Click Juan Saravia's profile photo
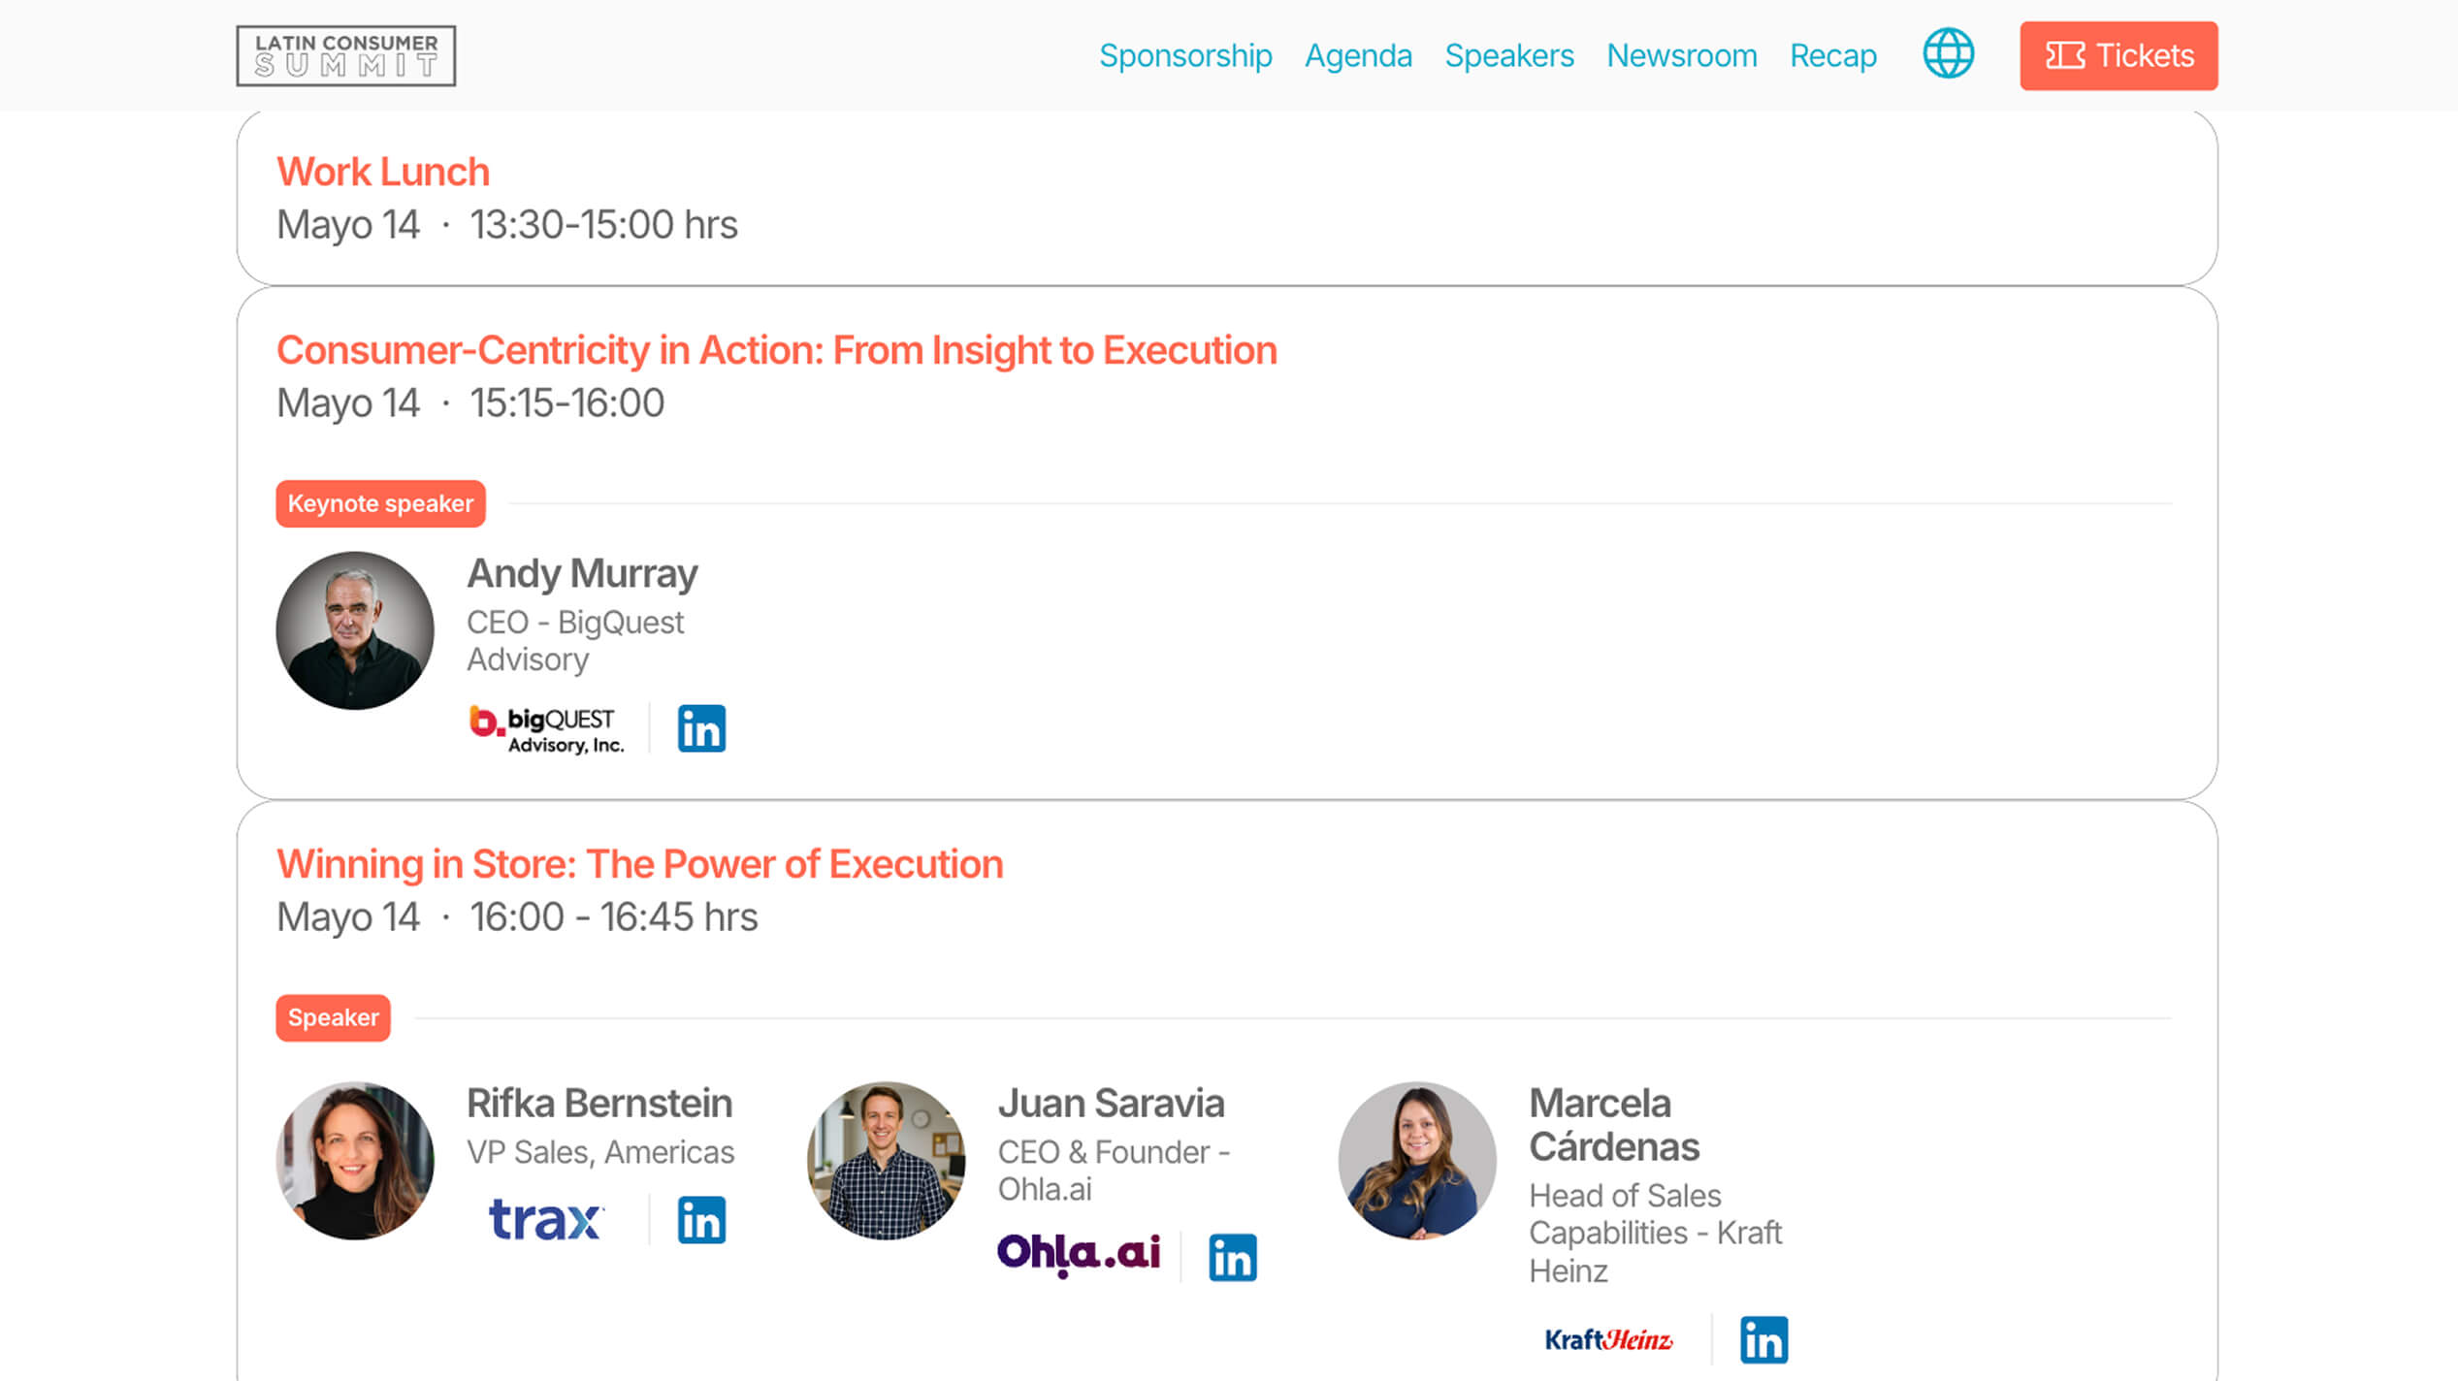2458x1381 pixels. [886, 1161]
